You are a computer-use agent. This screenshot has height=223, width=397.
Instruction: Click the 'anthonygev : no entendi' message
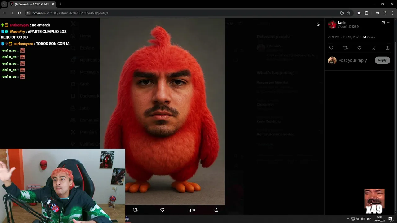pos(25,25)
